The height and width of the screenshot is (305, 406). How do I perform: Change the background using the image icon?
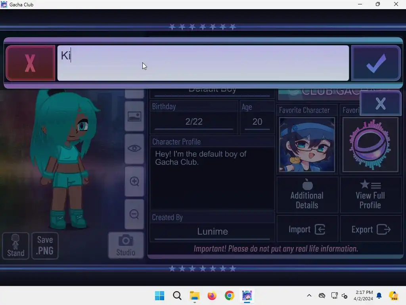[134, 116]
